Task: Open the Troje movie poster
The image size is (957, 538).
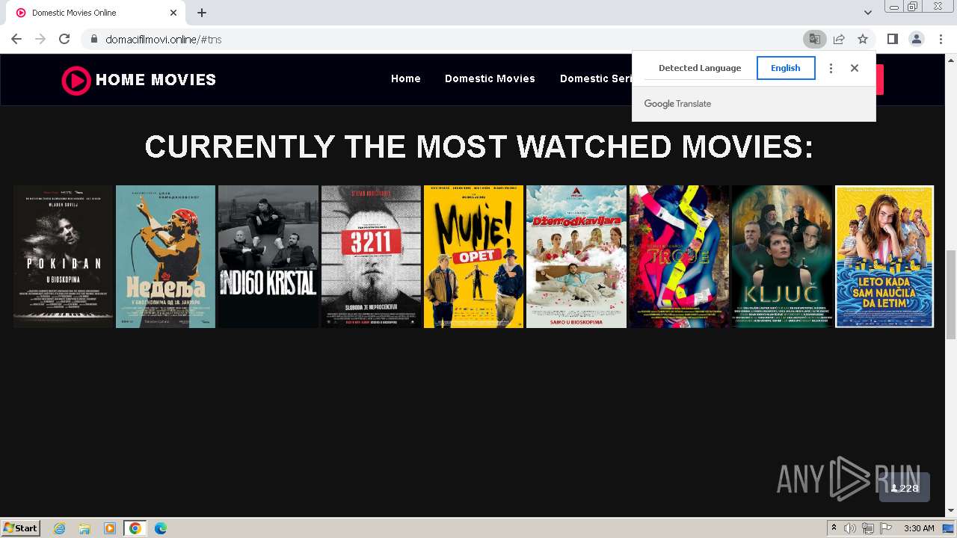Action: tap(679, 256)
